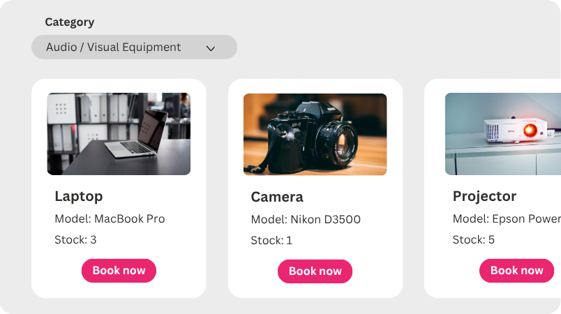The width and height of the screenshot is (561, 314).
Task: Open the camera photo thumbnail
Action: pyautogui.click(x=315, y=135)
